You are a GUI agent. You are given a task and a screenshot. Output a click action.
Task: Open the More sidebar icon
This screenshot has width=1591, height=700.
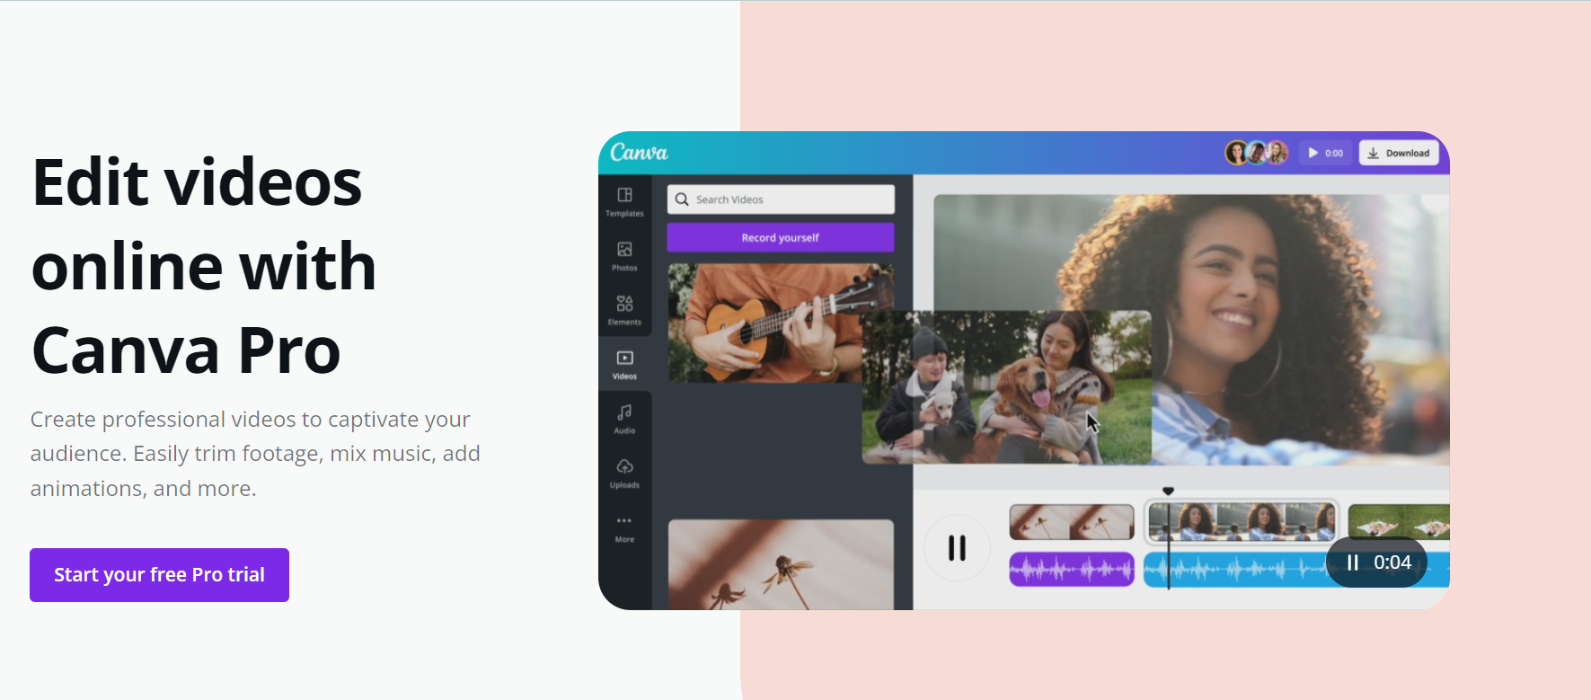pos(624,528)
